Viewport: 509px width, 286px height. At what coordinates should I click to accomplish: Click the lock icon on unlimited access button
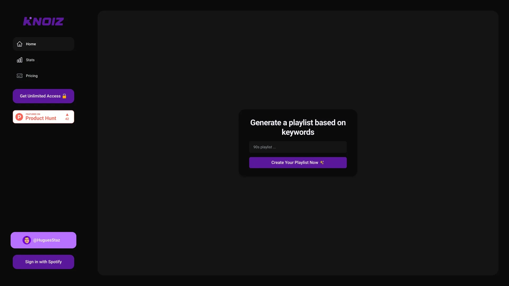coord(64,96)
